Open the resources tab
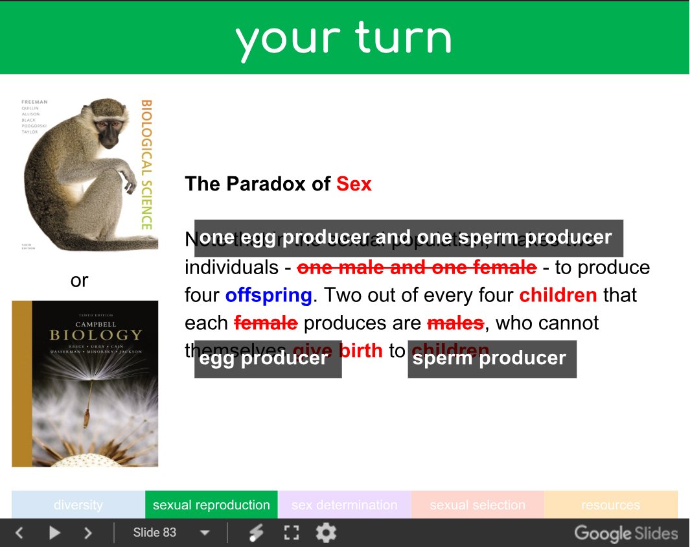The height and width of the screenshot is (547, 690). point(611,505)
